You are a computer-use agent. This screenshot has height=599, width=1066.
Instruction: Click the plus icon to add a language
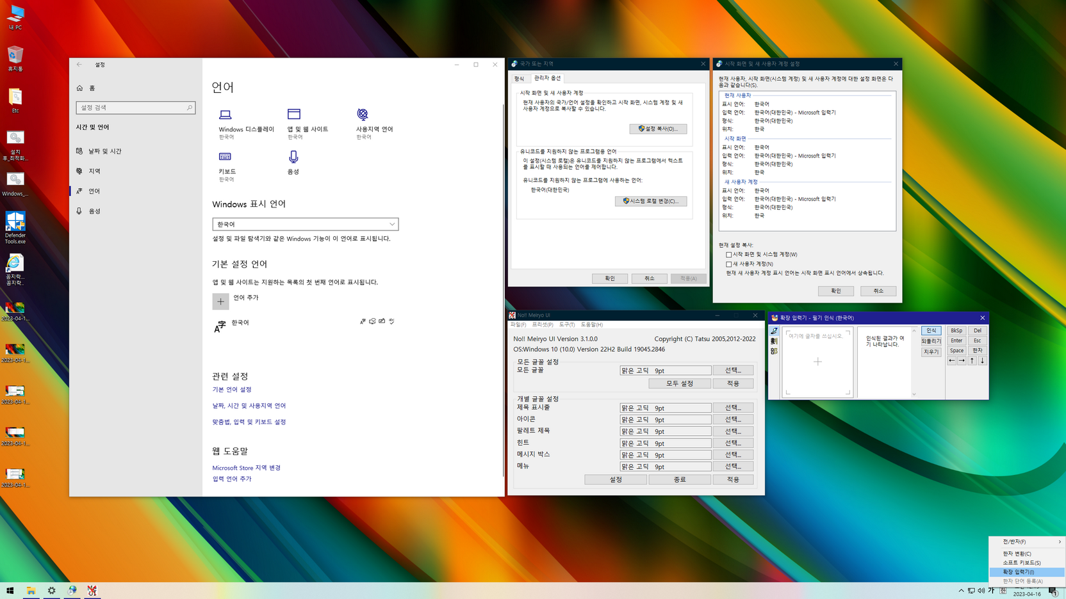pos(220,301)
